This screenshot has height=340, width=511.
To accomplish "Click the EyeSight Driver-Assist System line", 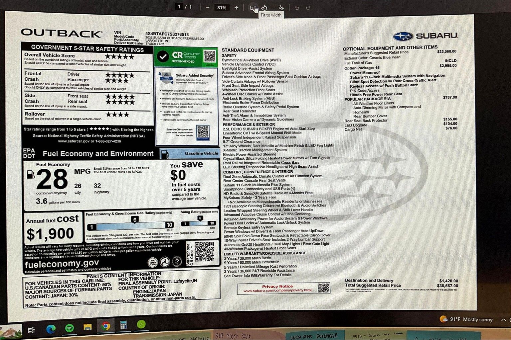I will coord(247,68).
